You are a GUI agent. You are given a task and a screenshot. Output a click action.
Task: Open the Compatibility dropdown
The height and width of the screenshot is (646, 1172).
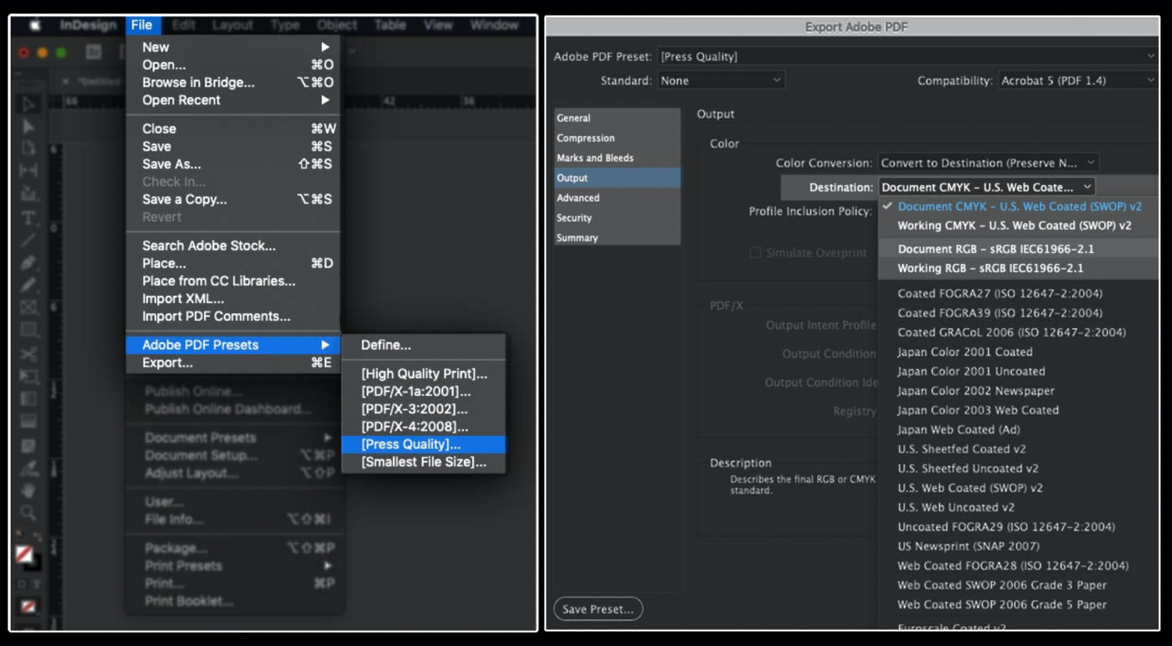(1077, 80)
